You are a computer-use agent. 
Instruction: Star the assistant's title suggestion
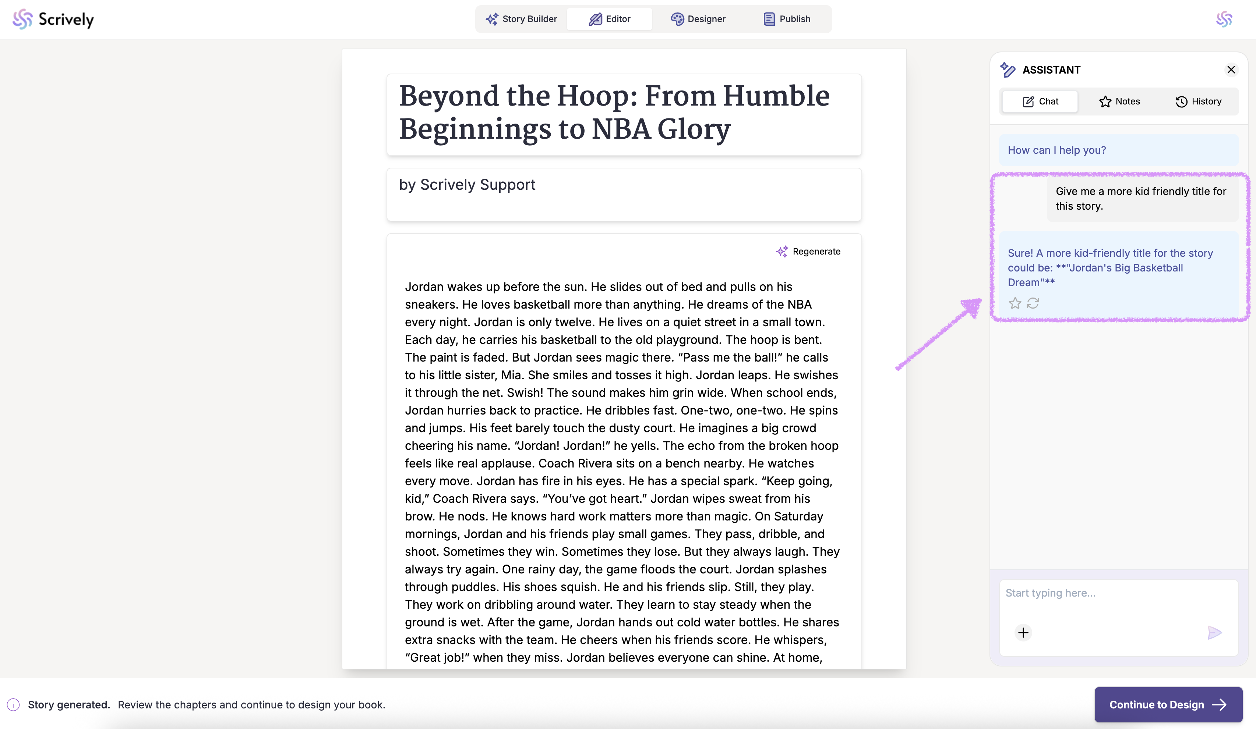tap(1015, 303)
